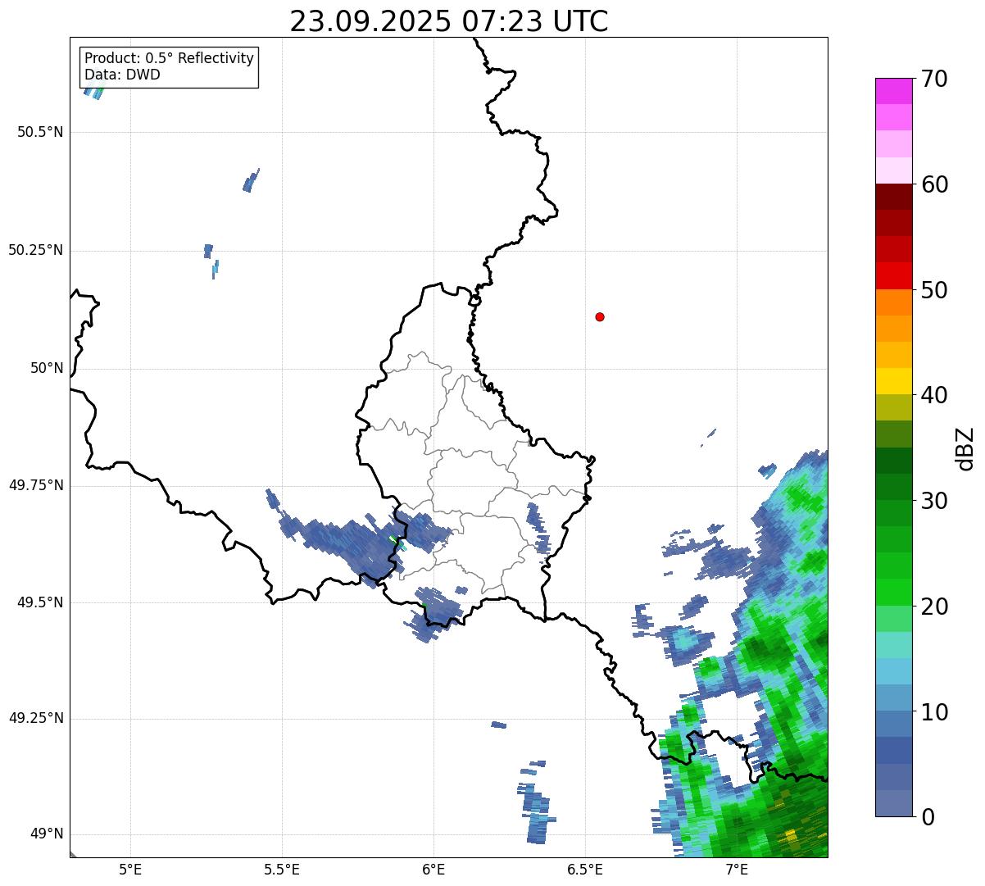The height and width of the screenshot is (886, 985).
Task: Click the 6°E longitude label
Action: pyautogui.click(x=433, y=869)
